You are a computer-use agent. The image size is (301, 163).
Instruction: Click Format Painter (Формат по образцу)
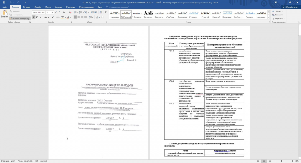click(20, 18)
